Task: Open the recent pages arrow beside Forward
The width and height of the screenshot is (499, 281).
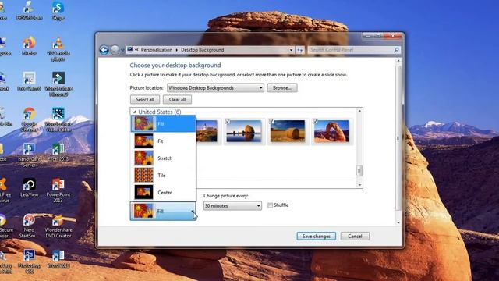Action: (x=122, y=50)
